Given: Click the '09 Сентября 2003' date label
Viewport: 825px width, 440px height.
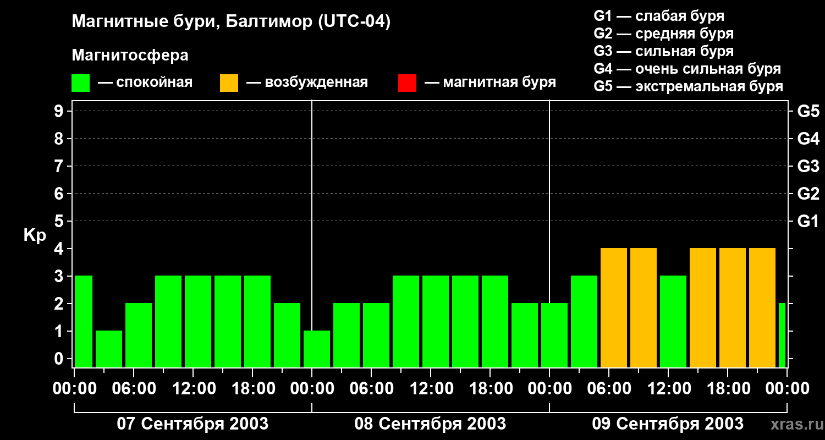Looking at the screenshot, I should coord(668,424).
